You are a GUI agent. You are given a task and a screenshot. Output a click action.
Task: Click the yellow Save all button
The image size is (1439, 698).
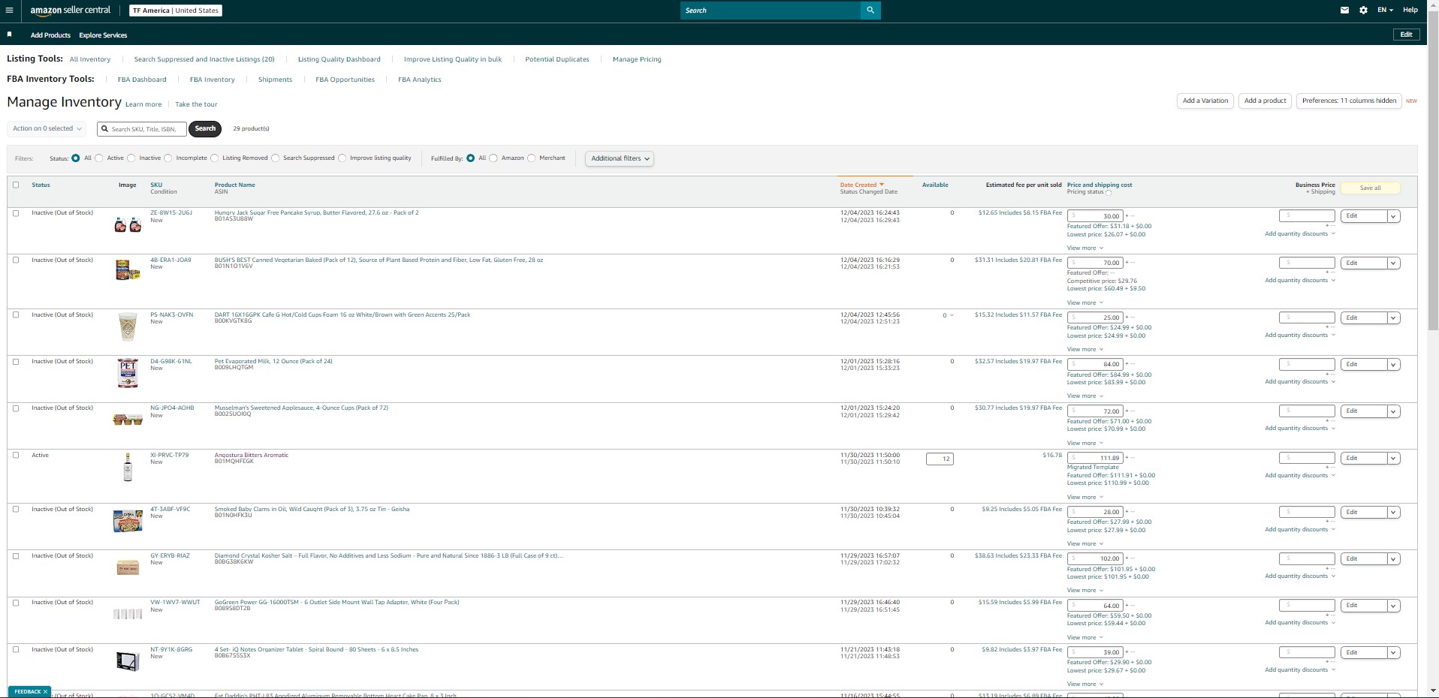click(x=1371, y=188)
